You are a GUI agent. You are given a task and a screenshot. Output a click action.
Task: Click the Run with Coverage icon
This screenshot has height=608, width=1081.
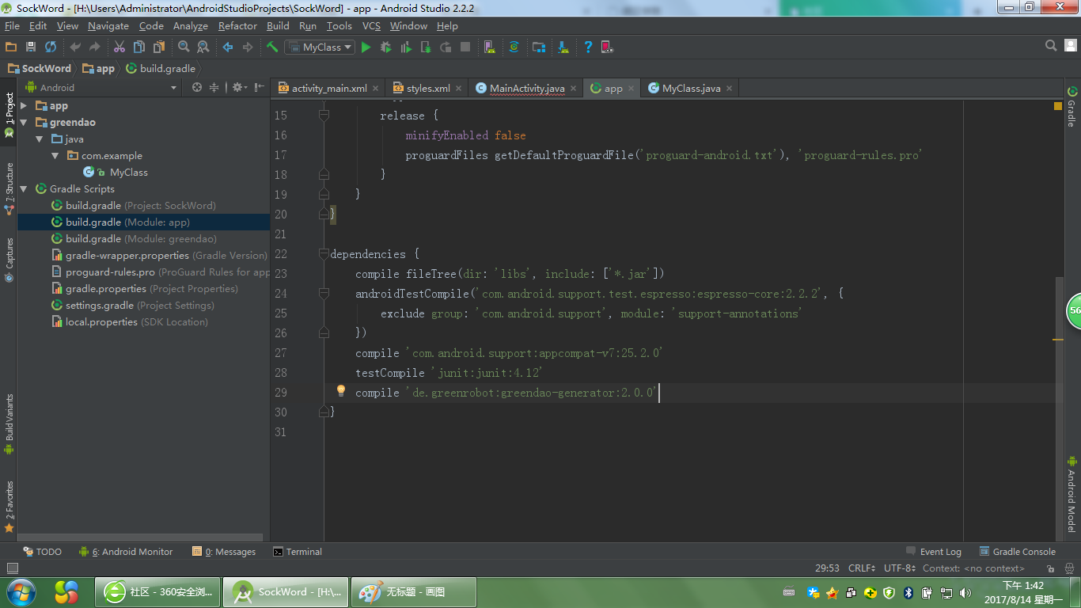(x=406, y=47)
